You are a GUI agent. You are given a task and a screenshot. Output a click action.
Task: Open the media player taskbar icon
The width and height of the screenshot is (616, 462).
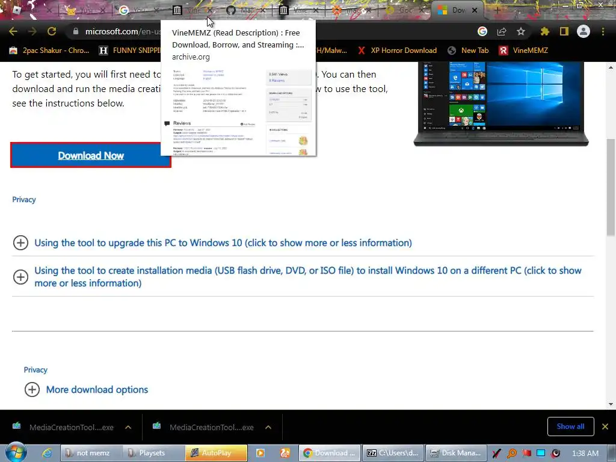click(x=260, y=453)
